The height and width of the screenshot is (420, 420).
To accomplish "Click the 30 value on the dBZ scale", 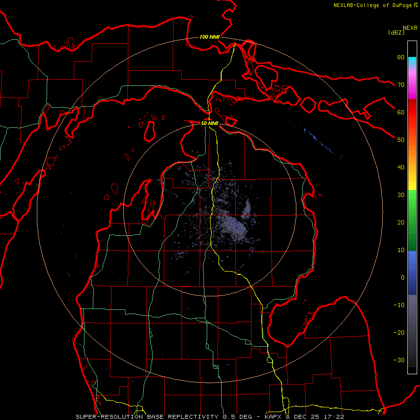I will 401,195.
